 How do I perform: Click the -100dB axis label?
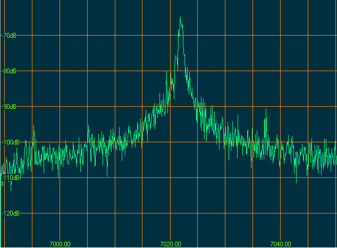(x=11, y=142)
